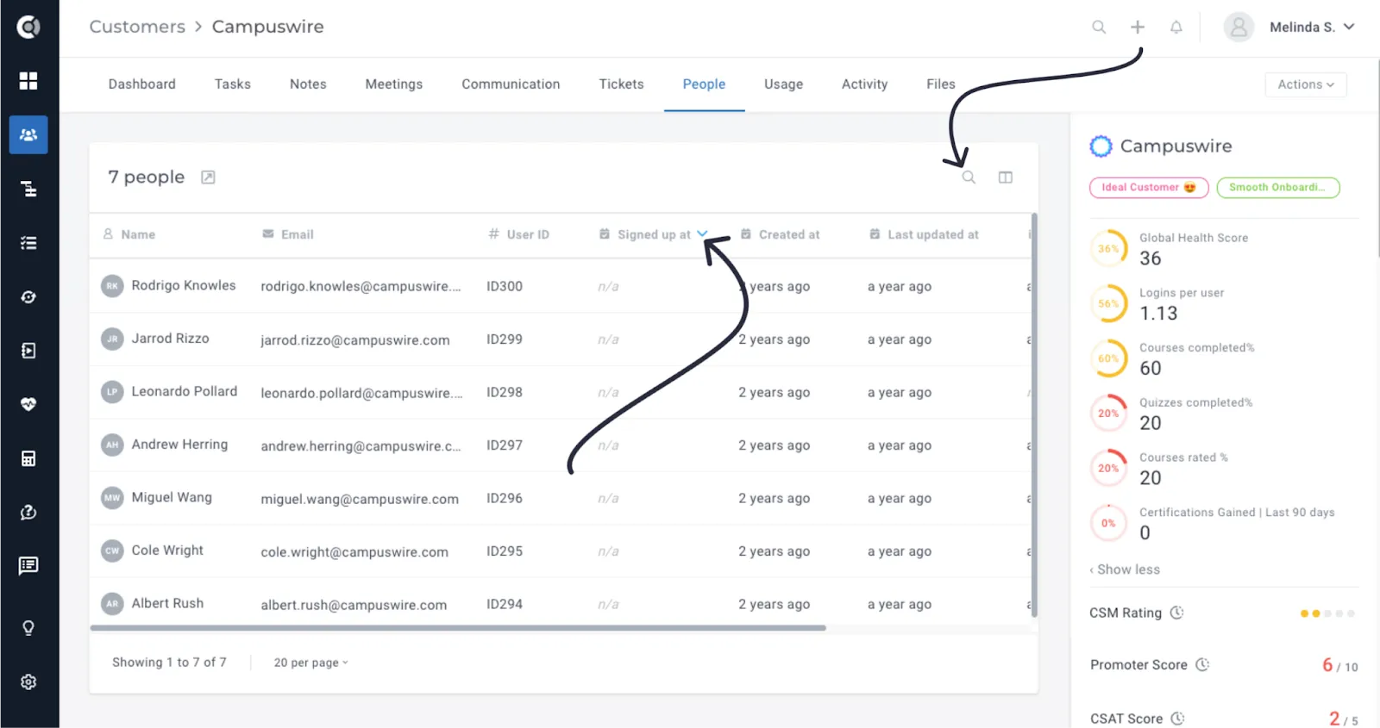
Task: Open the Meetings tab
Action: pyautogui.click(x=394, y=84)
